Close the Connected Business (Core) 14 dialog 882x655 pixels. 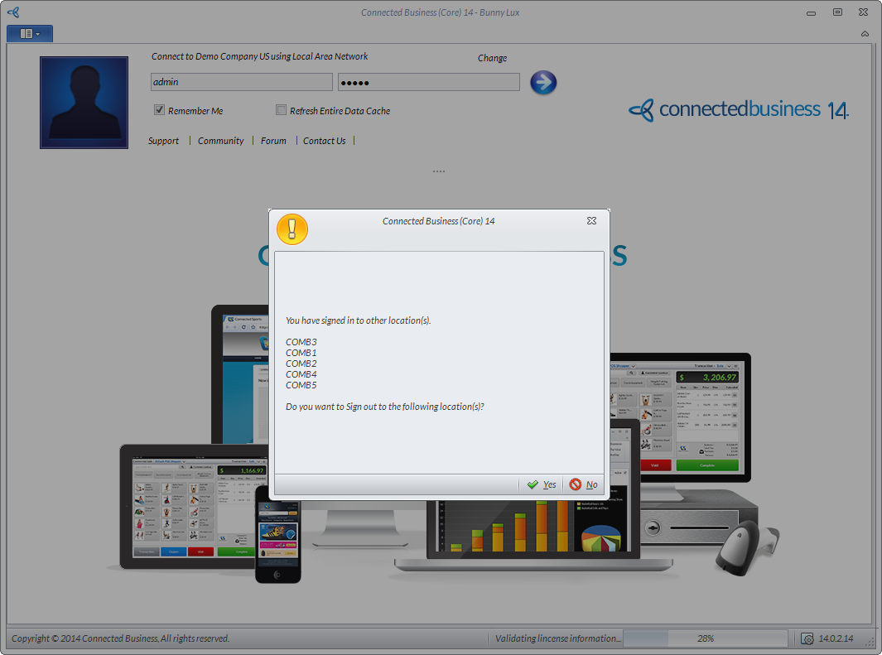592,221
